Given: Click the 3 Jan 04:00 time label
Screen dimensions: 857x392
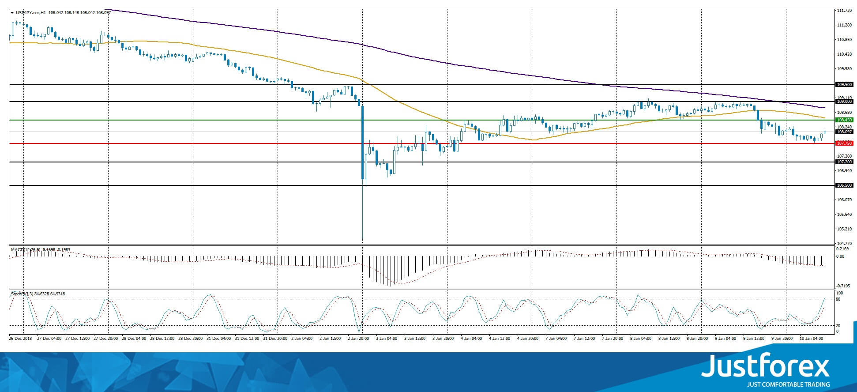Looking at the screenshot, I should (386, 339).
